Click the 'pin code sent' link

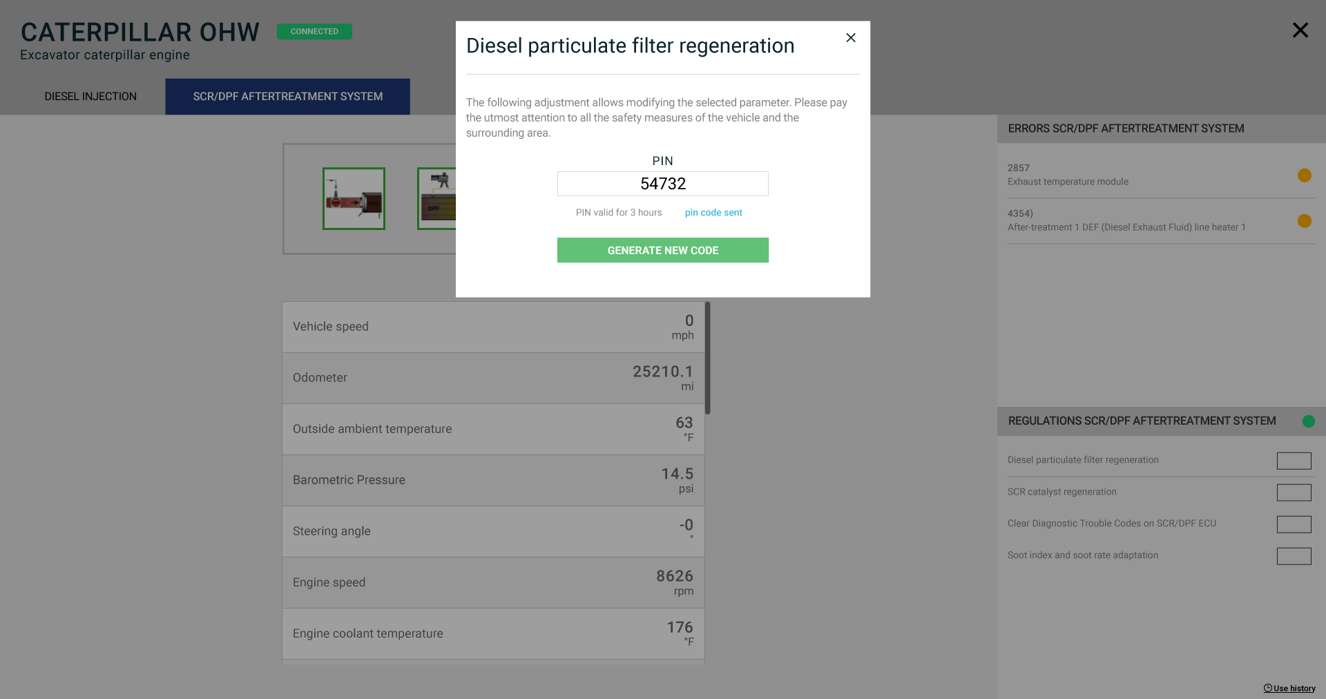713,213
